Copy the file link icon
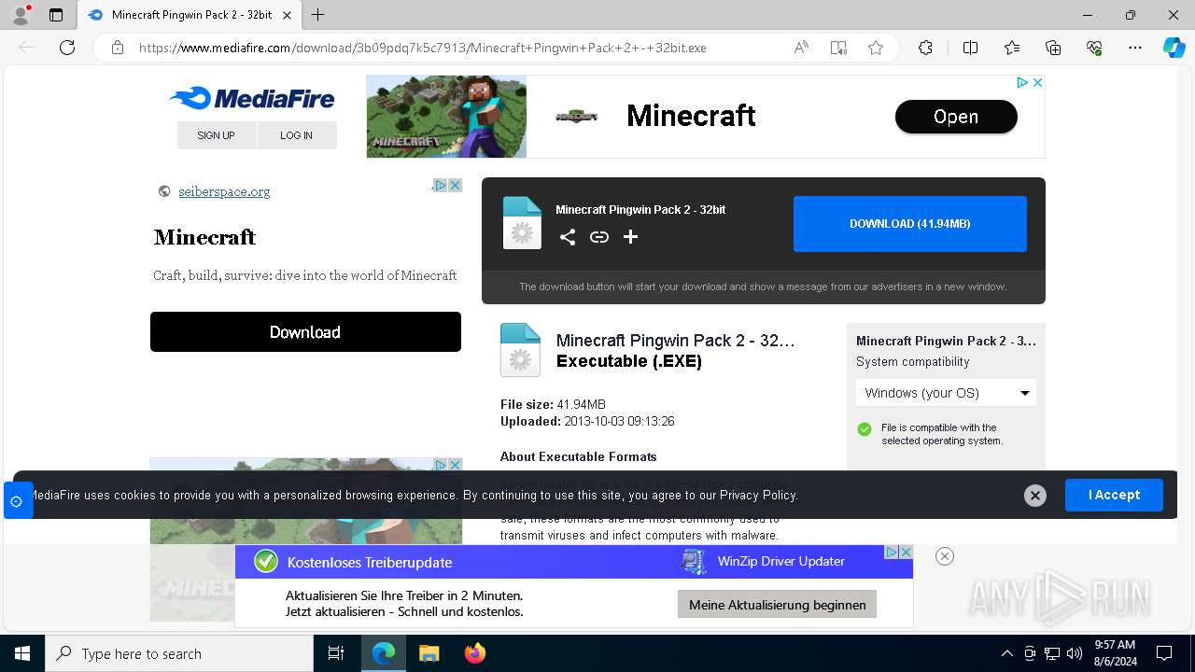This screenshot has width=1195, height=672. pos(599,237)
